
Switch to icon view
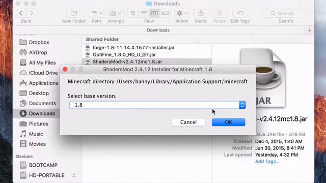click(x=133, y=13)
